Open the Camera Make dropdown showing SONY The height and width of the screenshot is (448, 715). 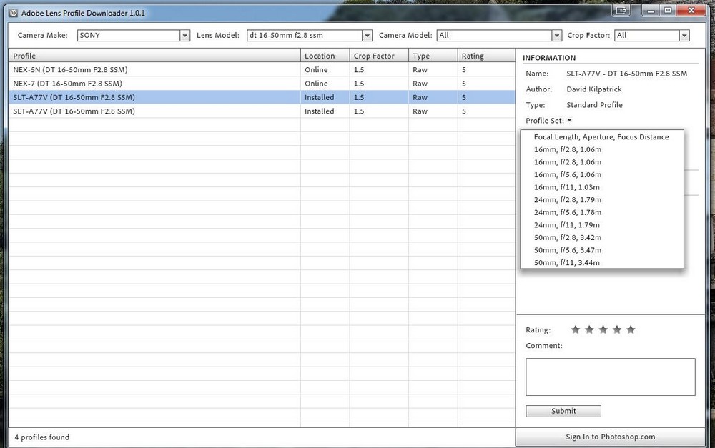click(x=133, y=36)
